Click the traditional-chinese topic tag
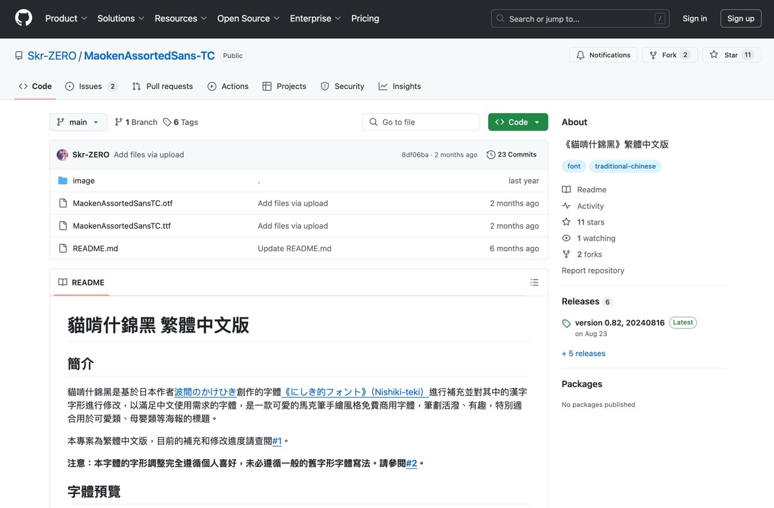The image size is (774, 508). coord(625,166)
